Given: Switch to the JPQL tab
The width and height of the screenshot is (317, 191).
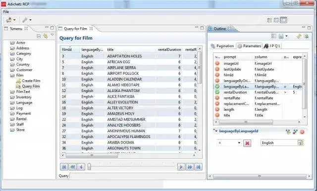Looking at the screenshot, I should coord(272,46).
